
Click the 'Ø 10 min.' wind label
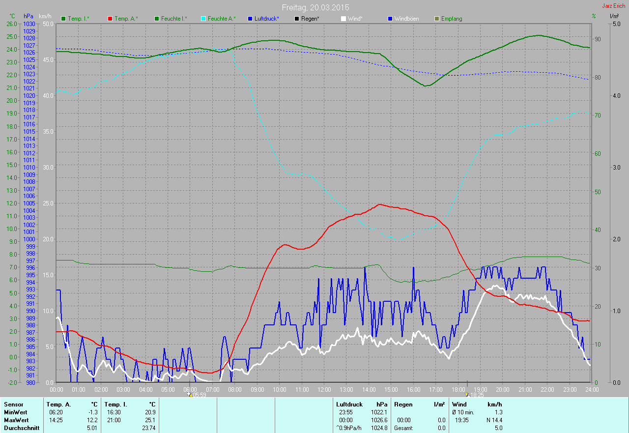point(463,412)
